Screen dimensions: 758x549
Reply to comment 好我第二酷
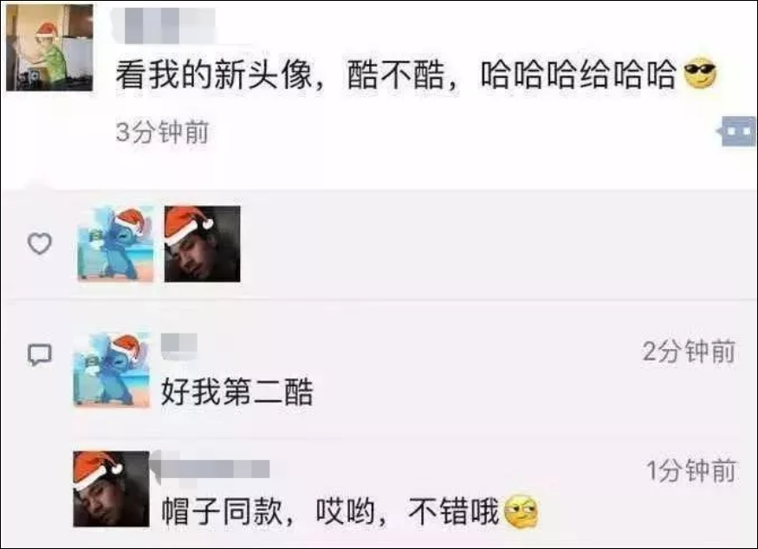[236, 391]
